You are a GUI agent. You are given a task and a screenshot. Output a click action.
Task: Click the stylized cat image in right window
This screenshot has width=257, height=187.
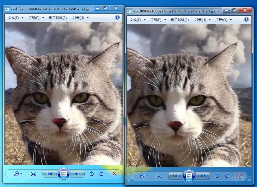[x=189, y=96]
